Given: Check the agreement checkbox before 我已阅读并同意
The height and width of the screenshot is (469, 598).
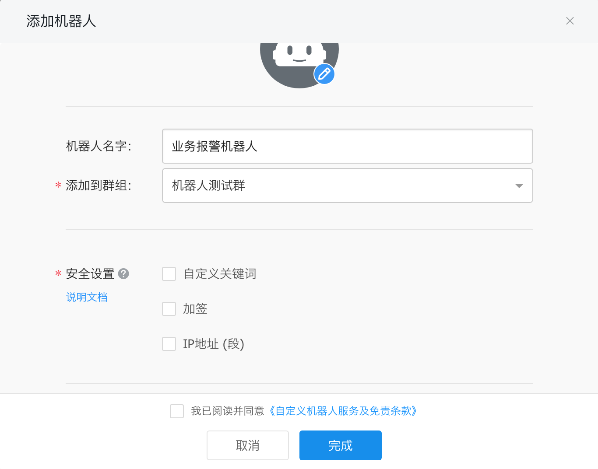Looking at the screenshot, I should (x=177, y=411).
